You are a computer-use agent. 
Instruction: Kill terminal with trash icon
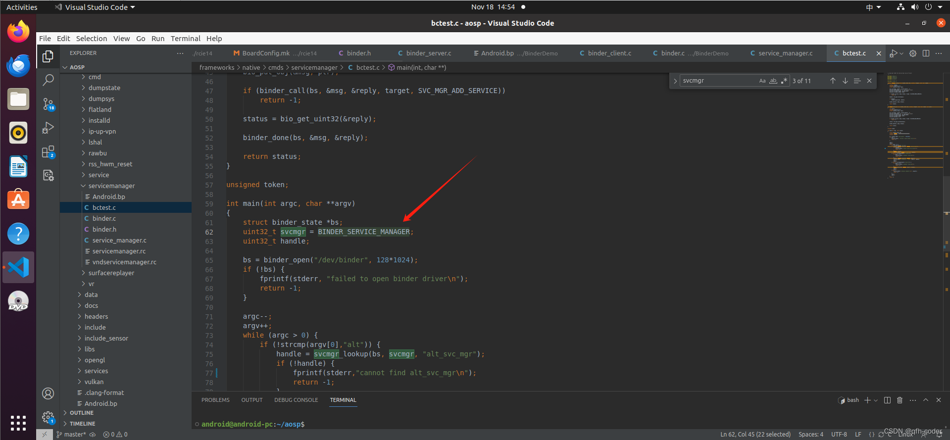(900, 400)
